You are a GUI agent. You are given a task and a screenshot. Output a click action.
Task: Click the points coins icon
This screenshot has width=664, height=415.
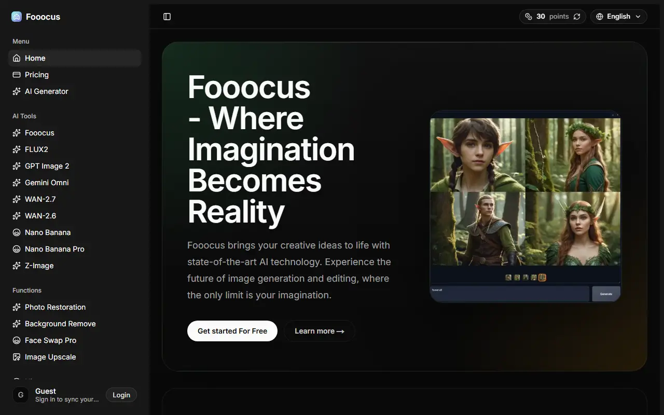[x=529, y=17]
